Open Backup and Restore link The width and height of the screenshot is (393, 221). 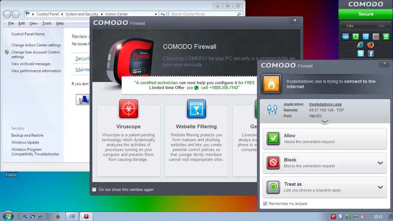tap(27, 135)
